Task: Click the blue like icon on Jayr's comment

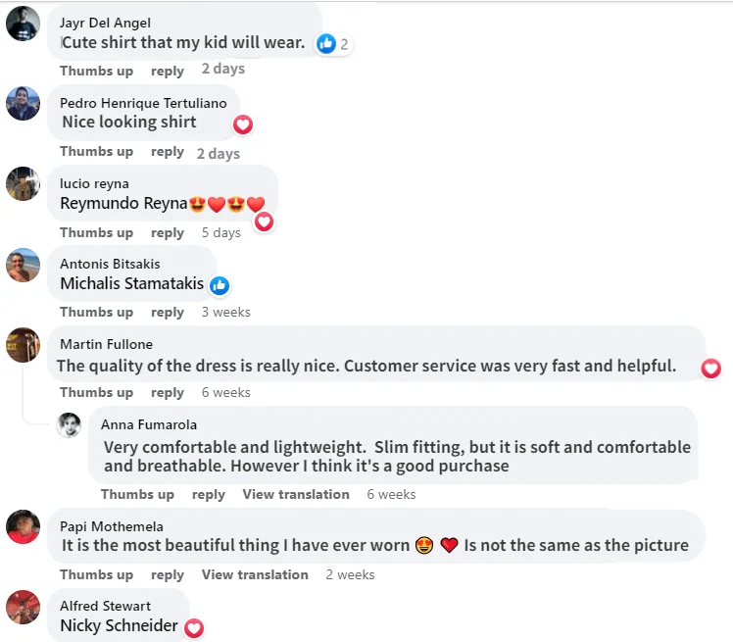Action: 326,43
